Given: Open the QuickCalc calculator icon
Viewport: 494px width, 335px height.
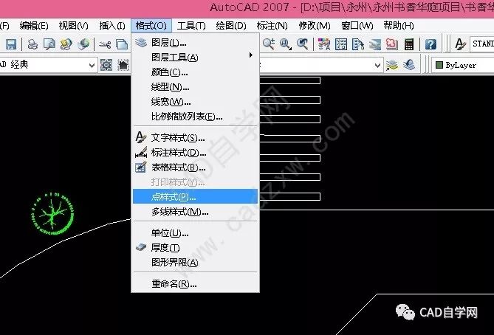Looking at the screenshot, I should point(409,44).
